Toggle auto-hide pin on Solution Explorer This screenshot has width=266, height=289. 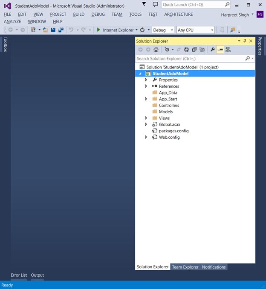pos(245,41)
